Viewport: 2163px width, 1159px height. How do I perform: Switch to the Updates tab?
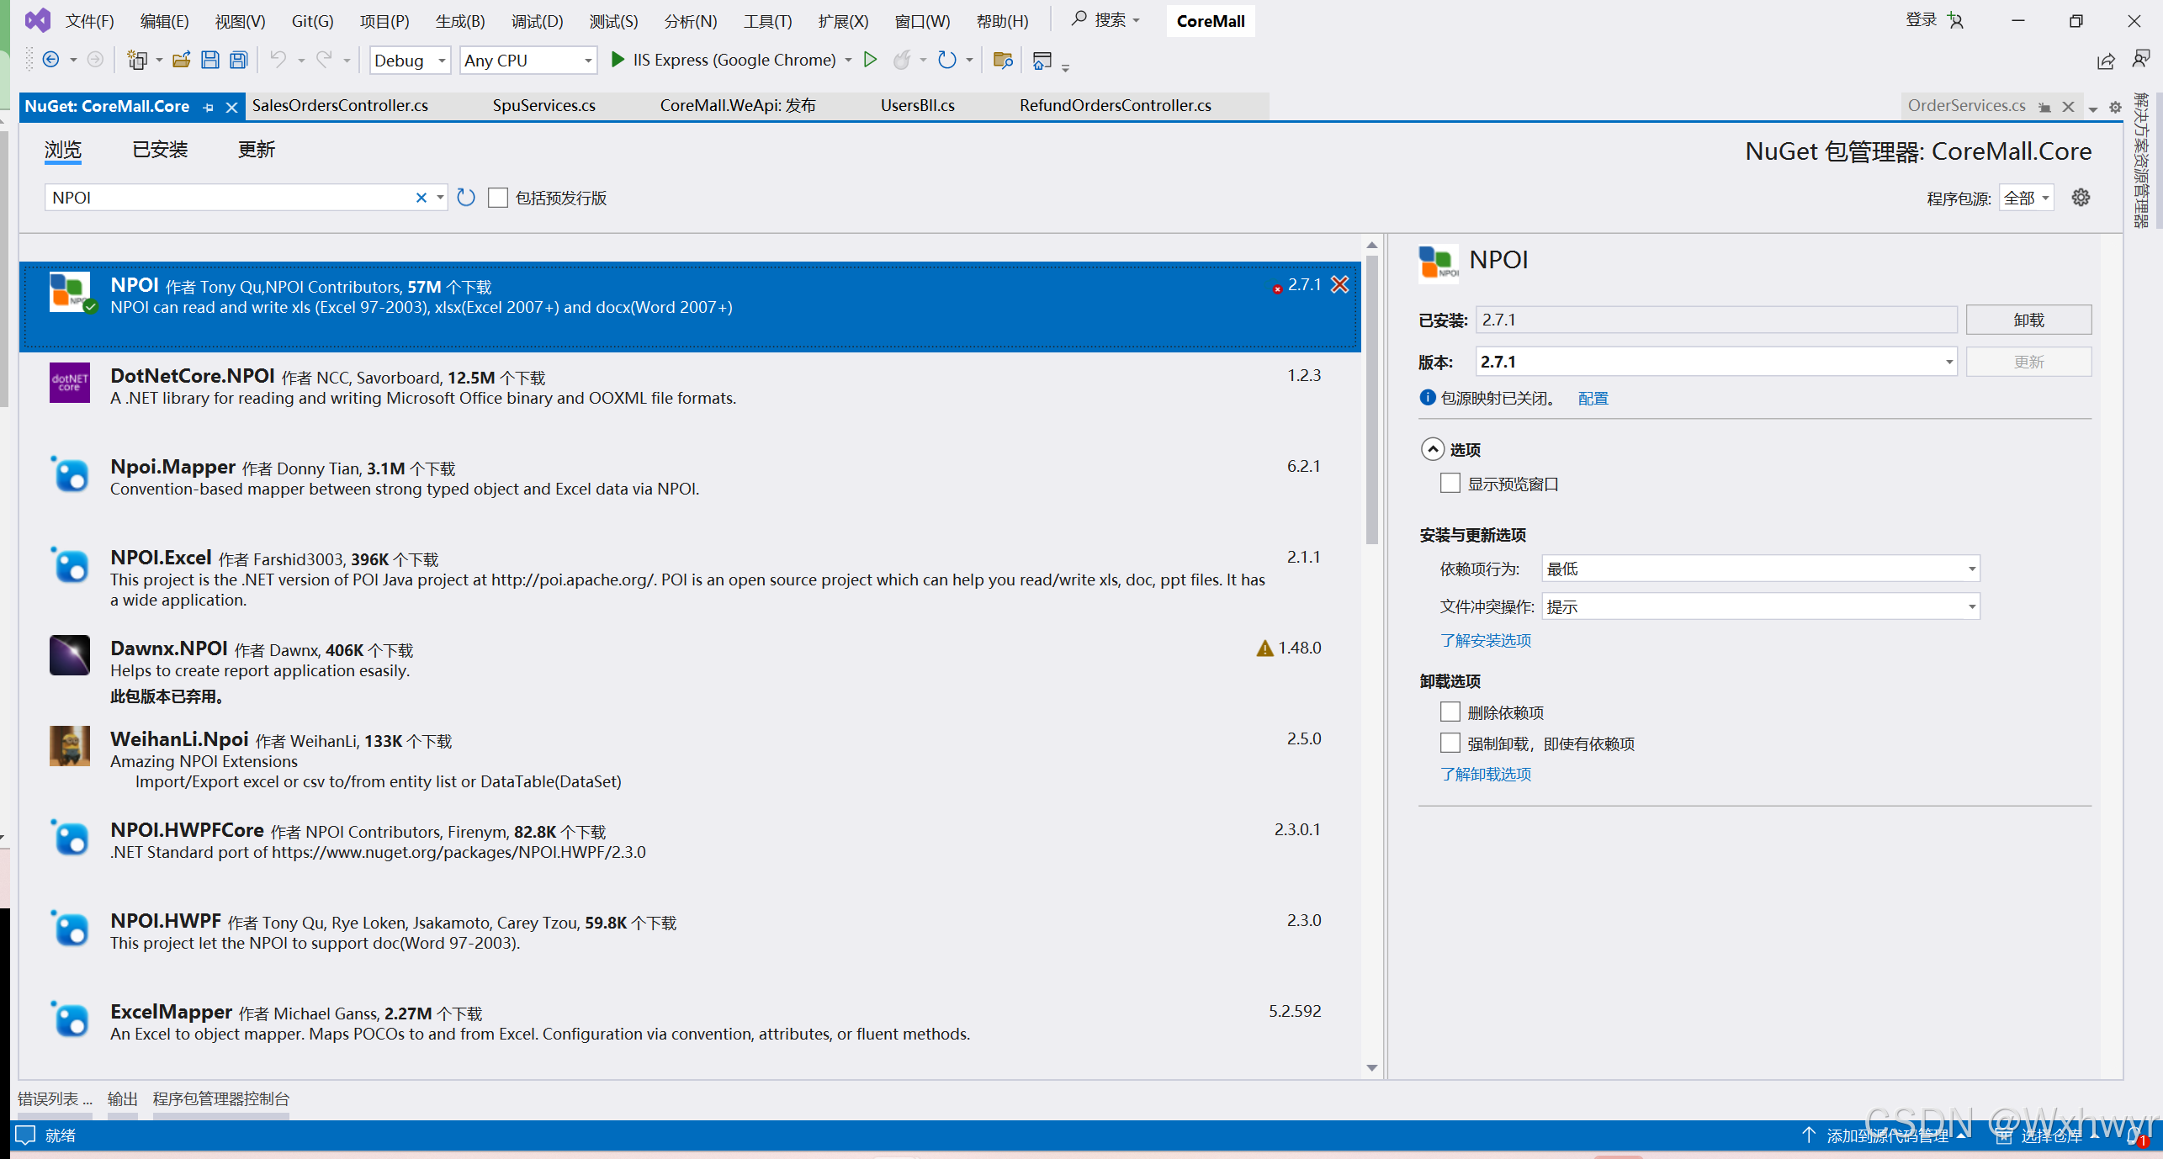coord(257,150)
